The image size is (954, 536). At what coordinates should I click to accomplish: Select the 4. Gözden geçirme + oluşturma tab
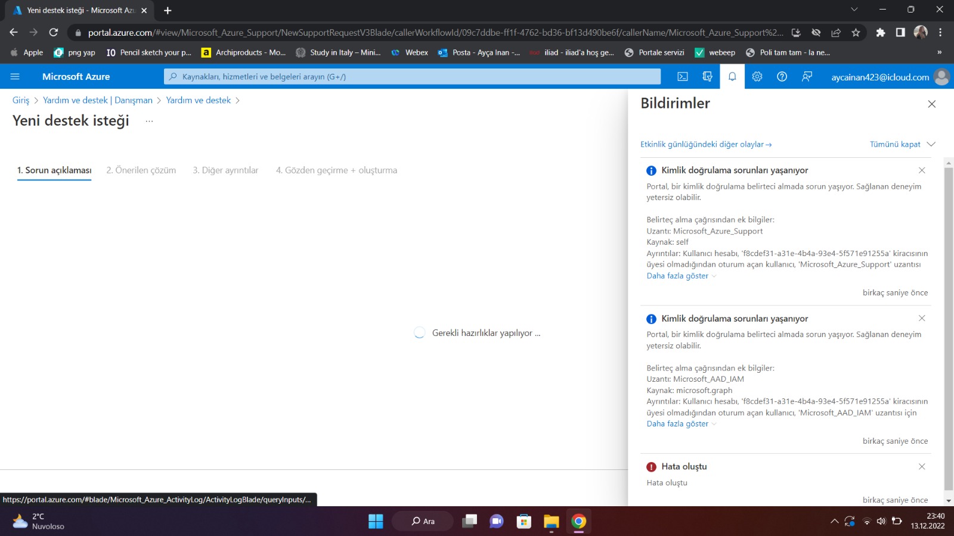pos(336,170)
